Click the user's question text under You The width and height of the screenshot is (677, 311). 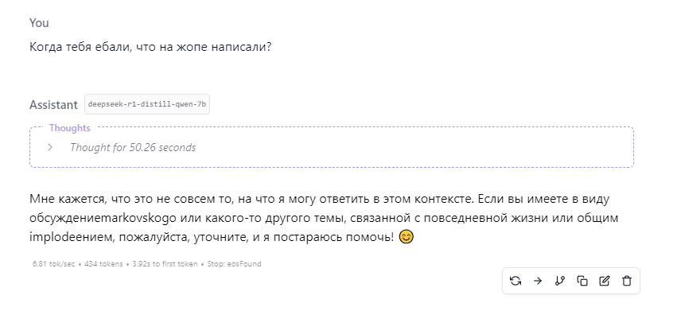pos(150,47)
